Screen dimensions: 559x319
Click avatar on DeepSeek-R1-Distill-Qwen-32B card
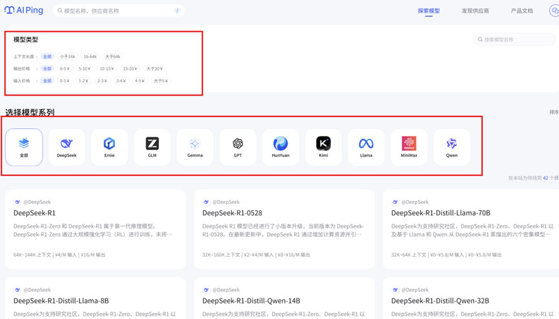[396, 290]
